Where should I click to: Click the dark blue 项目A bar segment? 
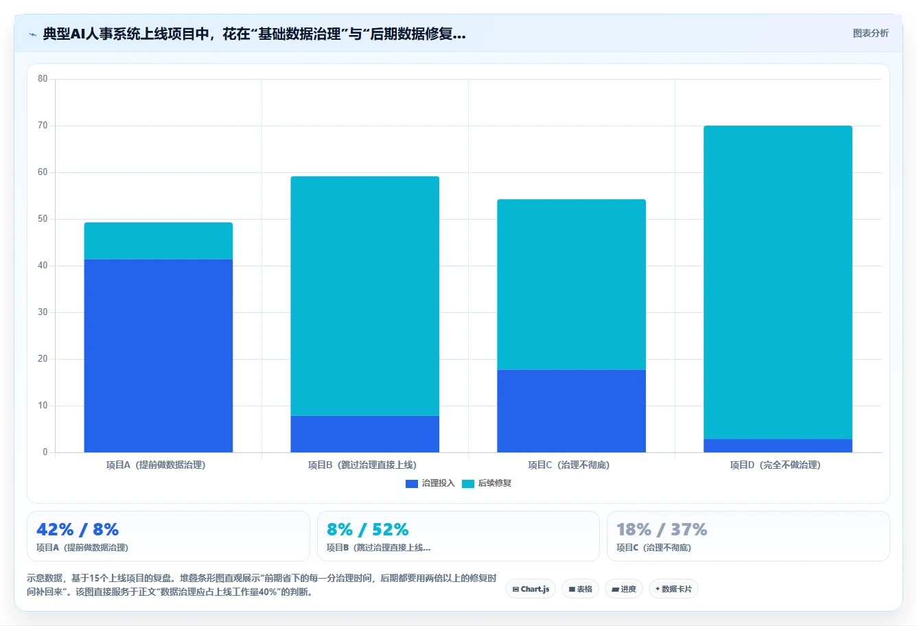click(x=159, y=356)
